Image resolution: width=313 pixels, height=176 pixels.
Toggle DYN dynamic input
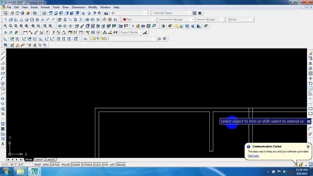(105, 165)
